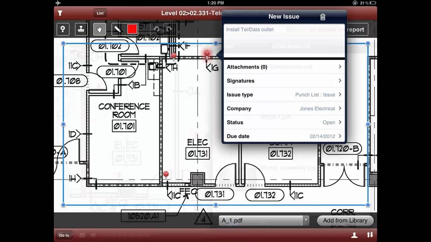Screen dimensions: 431x242
Task: Tap the CONFERENCE ROOM label on plan
Action: tap(124, 110)
